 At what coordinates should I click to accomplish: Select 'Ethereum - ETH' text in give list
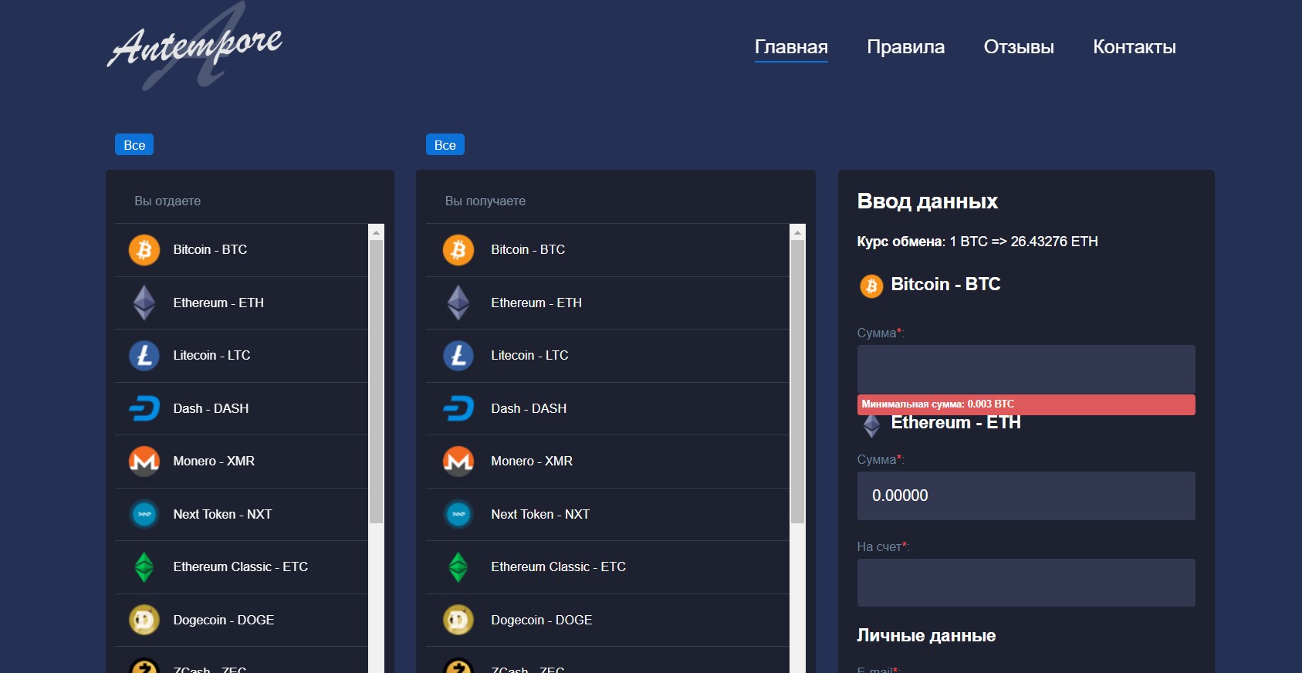tap(218, 303)
